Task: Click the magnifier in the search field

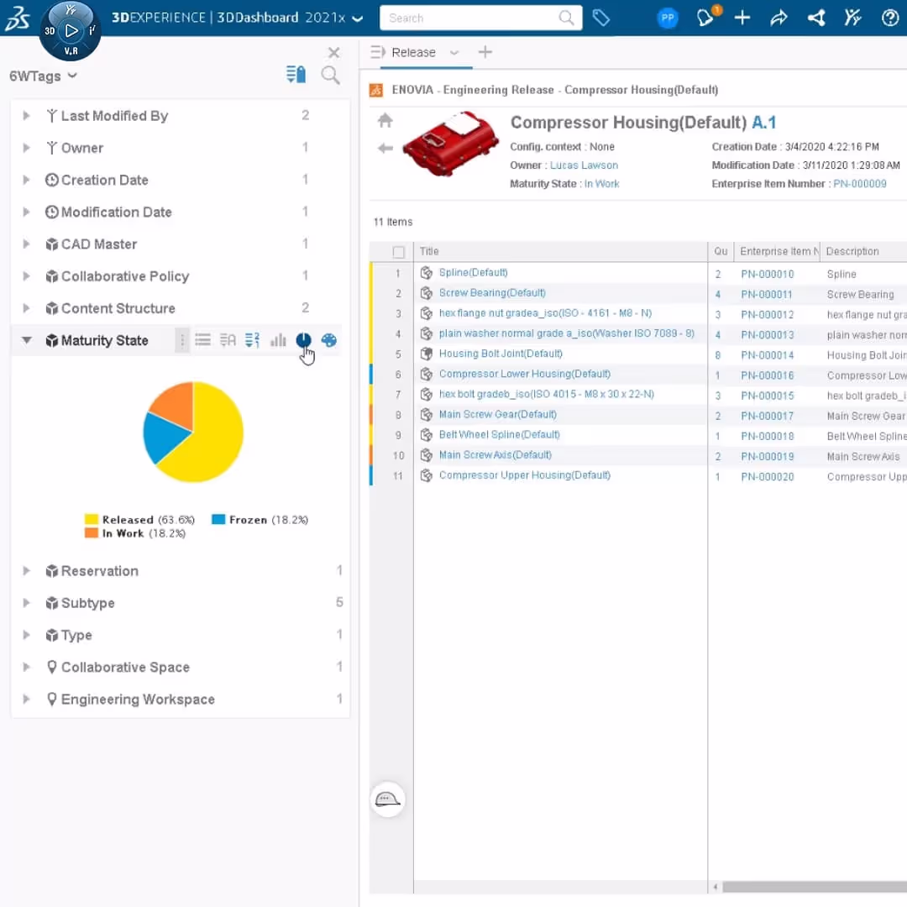Action: pyautogui.click(x=567, y=18)
